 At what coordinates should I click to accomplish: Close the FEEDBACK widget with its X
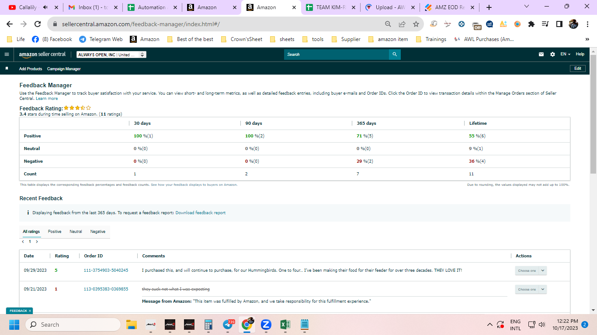click(30, 311)
